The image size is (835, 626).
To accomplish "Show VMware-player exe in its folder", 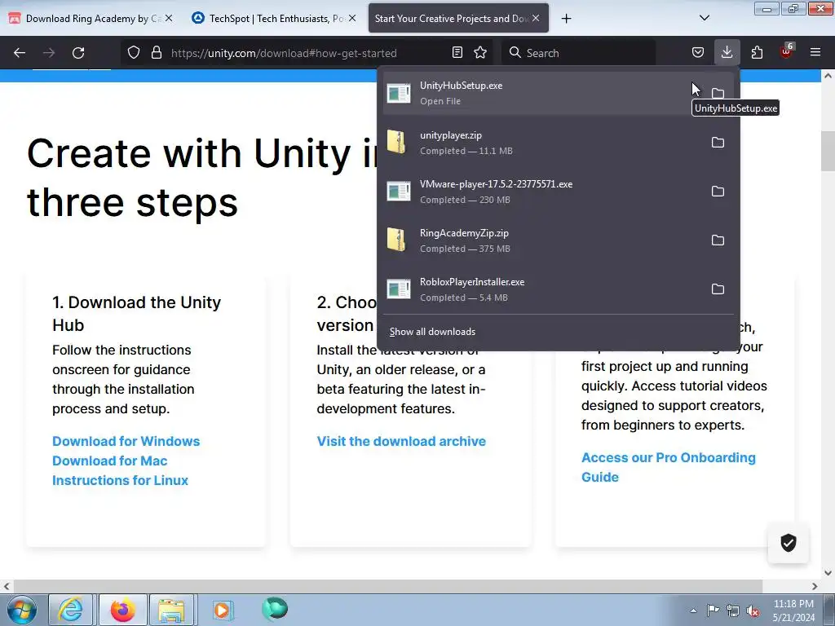I will [718, 191].
